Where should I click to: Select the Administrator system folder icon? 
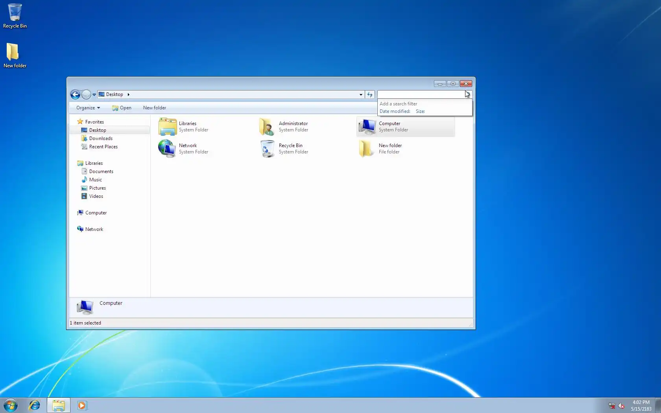point(268,127)
